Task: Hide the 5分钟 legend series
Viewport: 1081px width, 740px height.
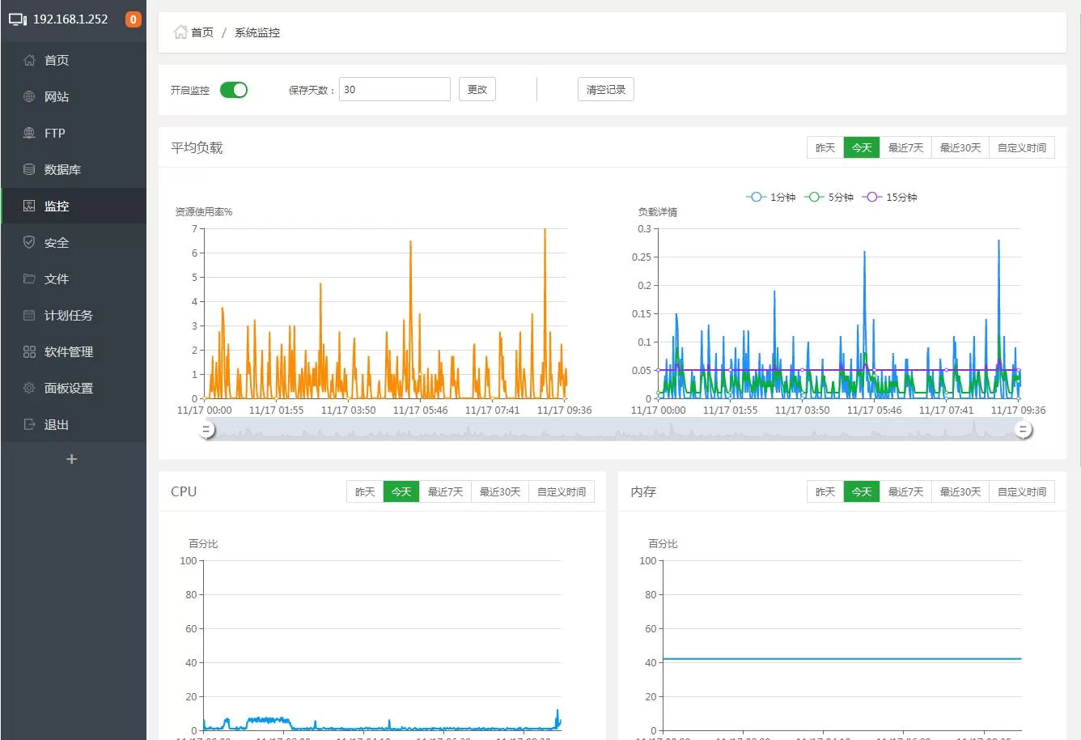Action: tap(829, 198)
